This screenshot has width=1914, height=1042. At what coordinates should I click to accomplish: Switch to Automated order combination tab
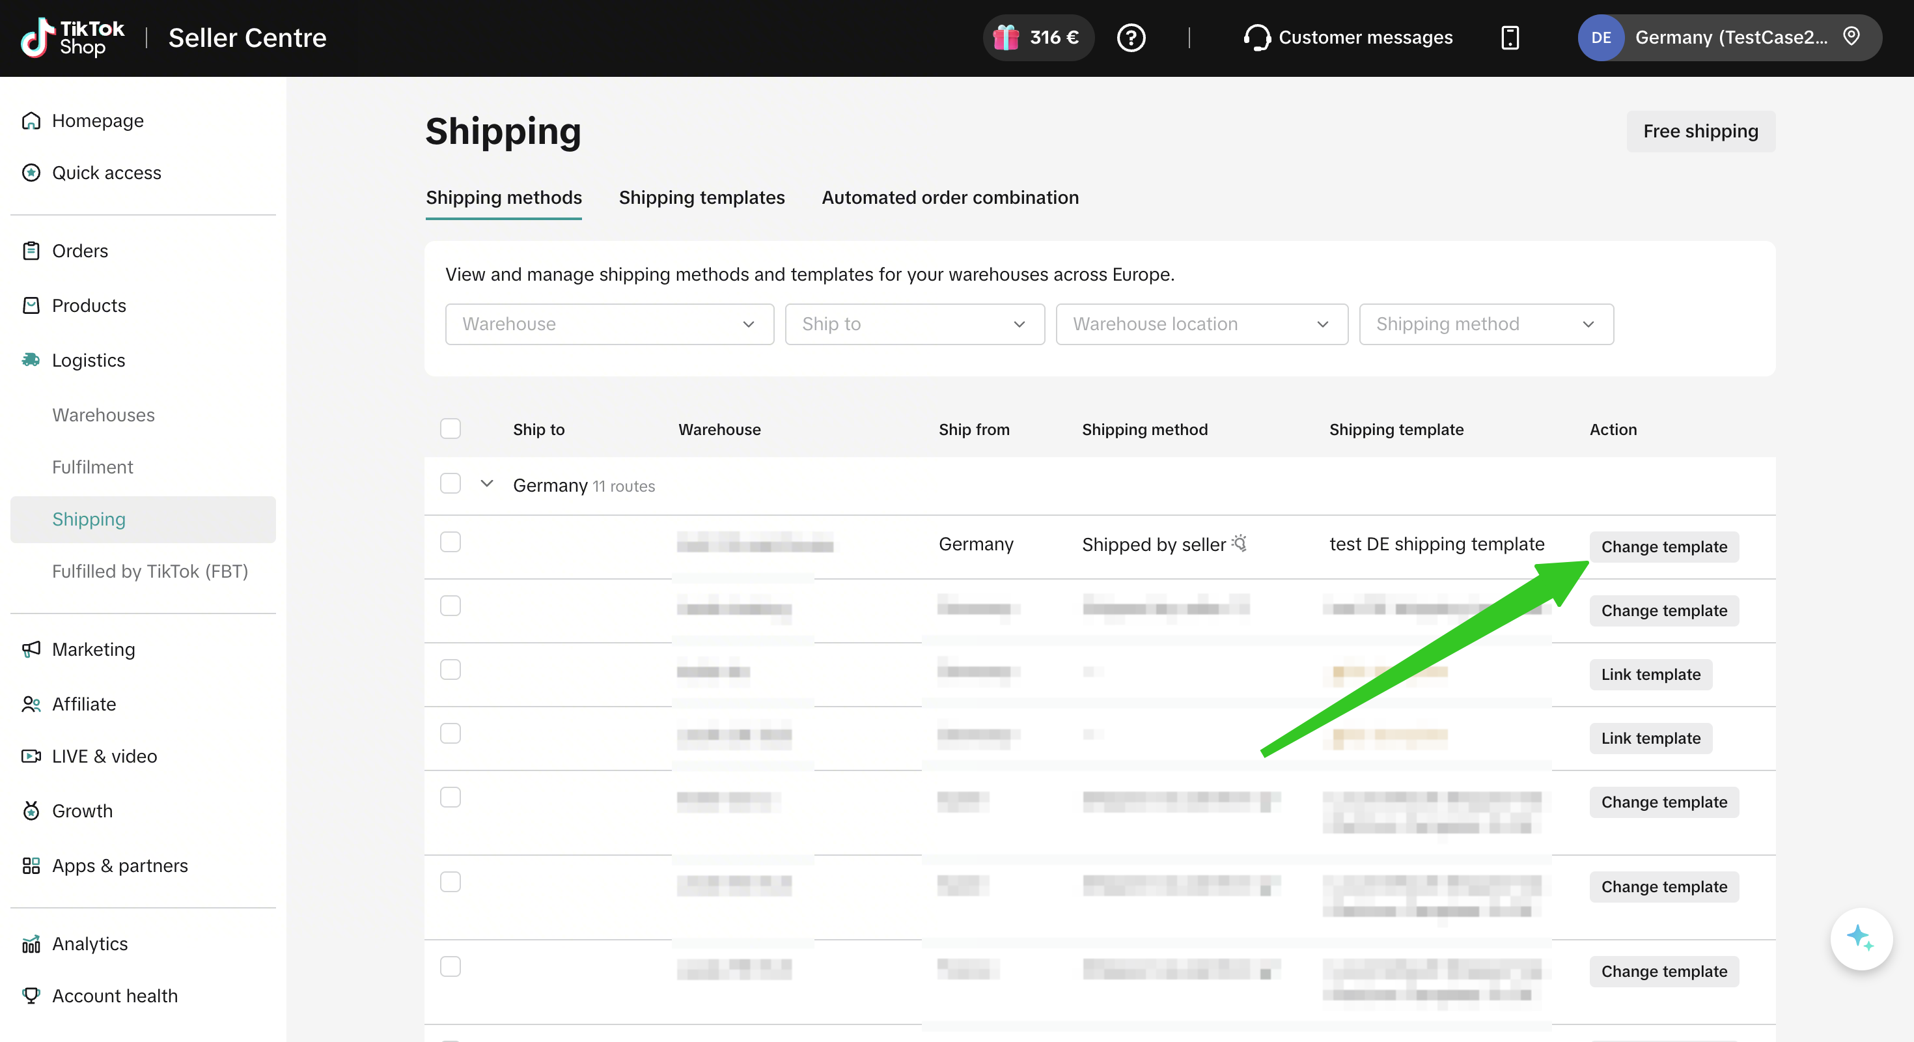(x=950, y=198)
